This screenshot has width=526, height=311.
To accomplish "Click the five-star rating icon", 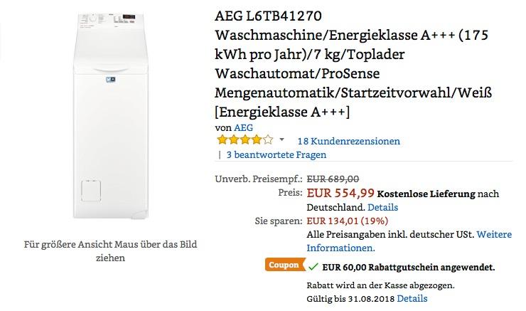I will tap(245, 139).
